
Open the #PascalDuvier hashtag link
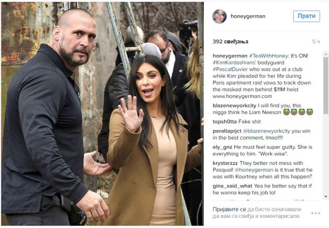click(x=230, y=69)
